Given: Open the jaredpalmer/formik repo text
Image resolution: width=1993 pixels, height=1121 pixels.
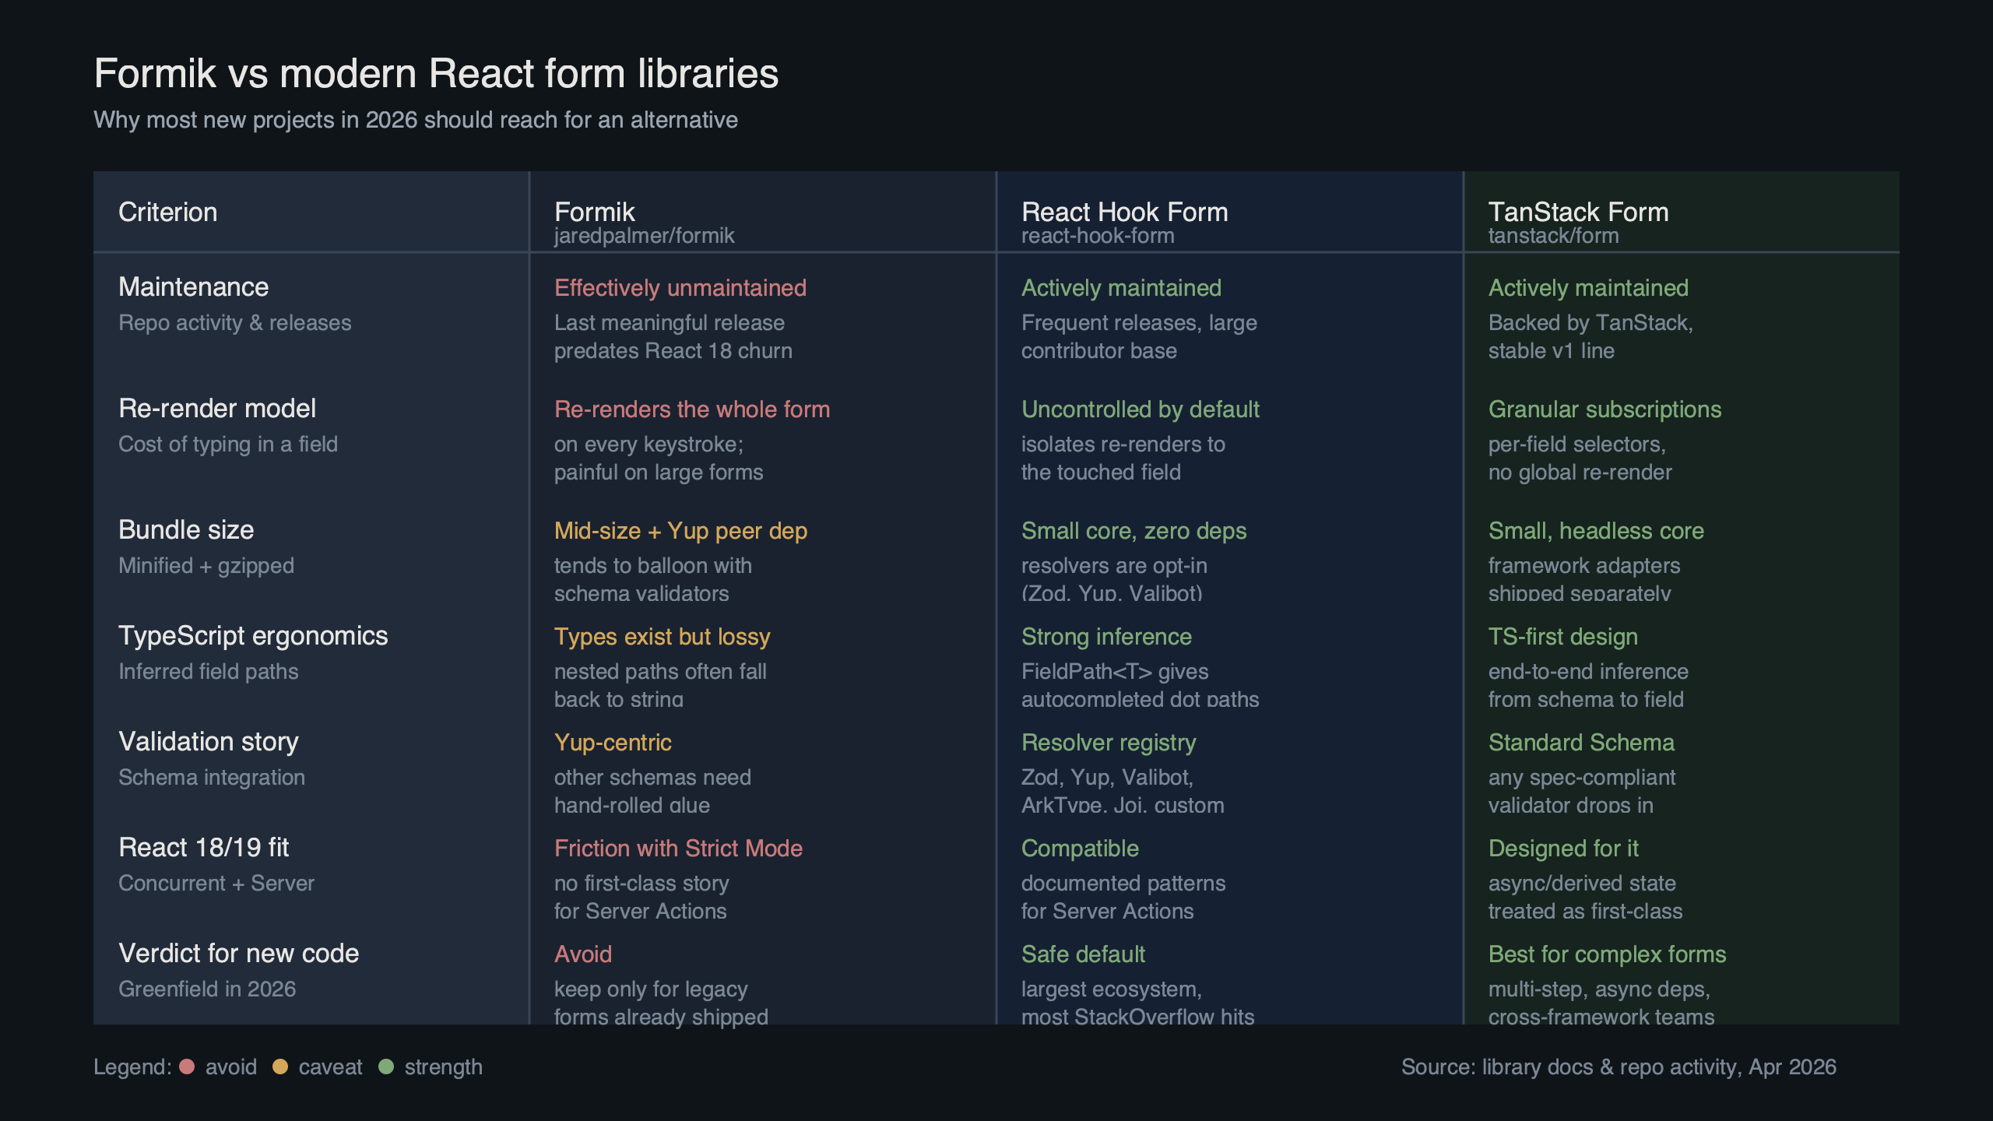Looking at the screenshot, I should 644,236.
